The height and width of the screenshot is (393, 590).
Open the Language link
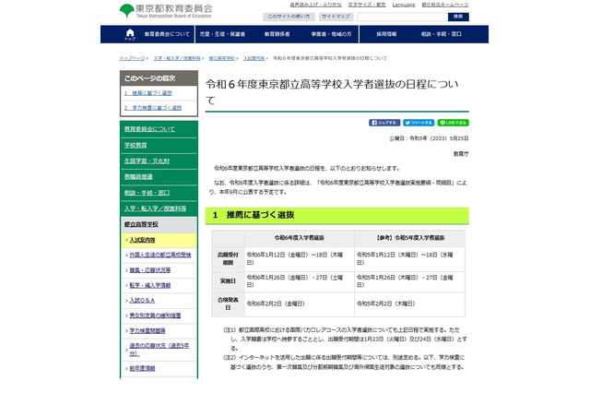point(404,5)
